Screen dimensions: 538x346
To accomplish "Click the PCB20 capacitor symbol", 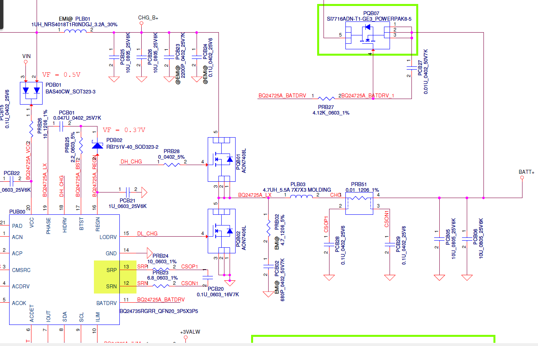I will point(208,277).
